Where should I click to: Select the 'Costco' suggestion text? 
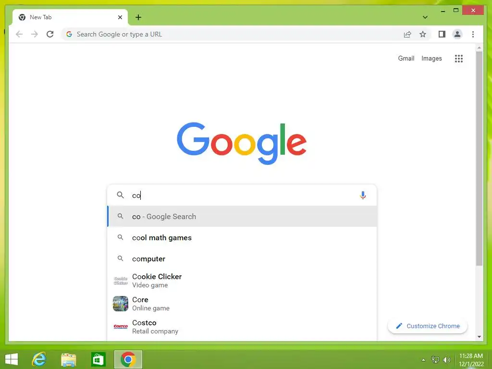pyautogui.click(x=144, y=322)
